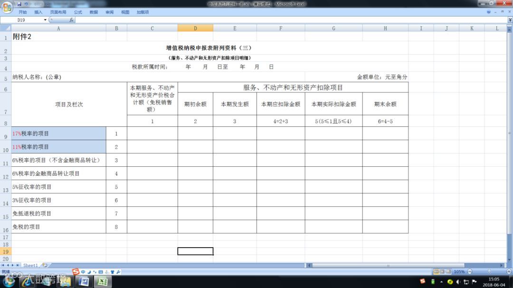Click the Sogou input S logo
The image size is (513, 288).
(76, 272)
